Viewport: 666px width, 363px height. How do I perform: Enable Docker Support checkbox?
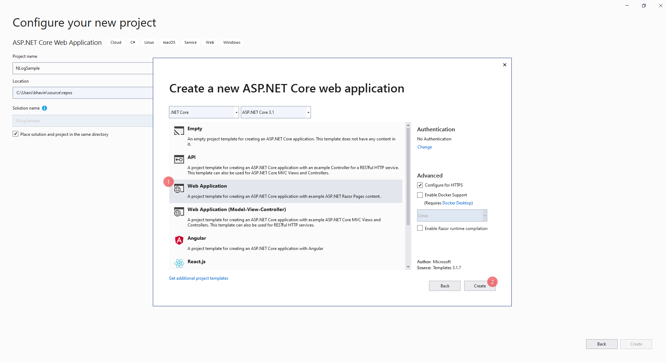420,195
